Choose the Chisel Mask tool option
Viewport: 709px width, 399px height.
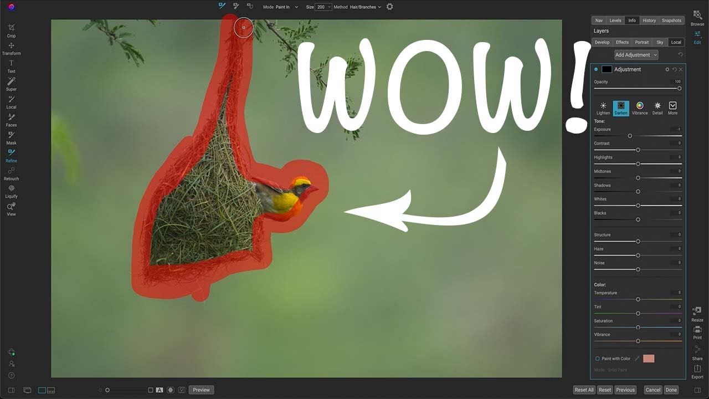[x=236, y=6]
